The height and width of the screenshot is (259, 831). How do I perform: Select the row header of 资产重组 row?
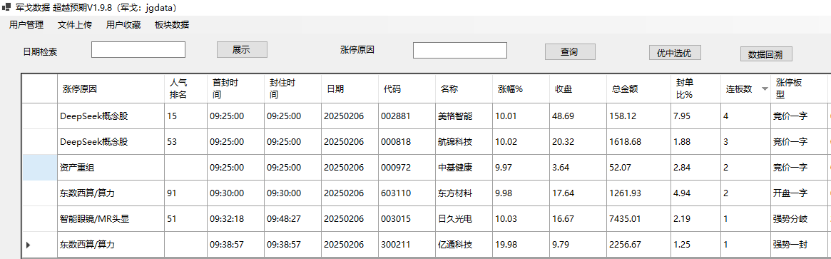click(x=39, y=168)
